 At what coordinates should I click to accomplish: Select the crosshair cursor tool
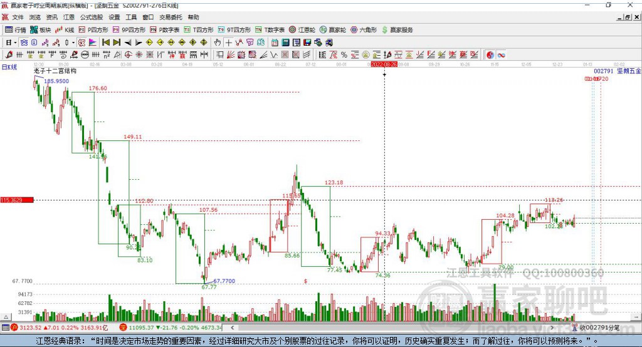pos(229,43)
